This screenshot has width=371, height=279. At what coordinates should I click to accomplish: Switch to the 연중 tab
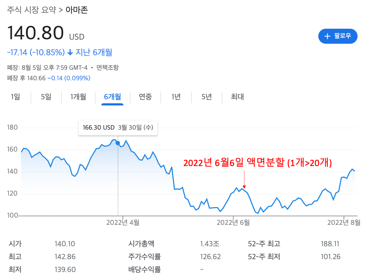pyautogui.click(x=145, y=97)
